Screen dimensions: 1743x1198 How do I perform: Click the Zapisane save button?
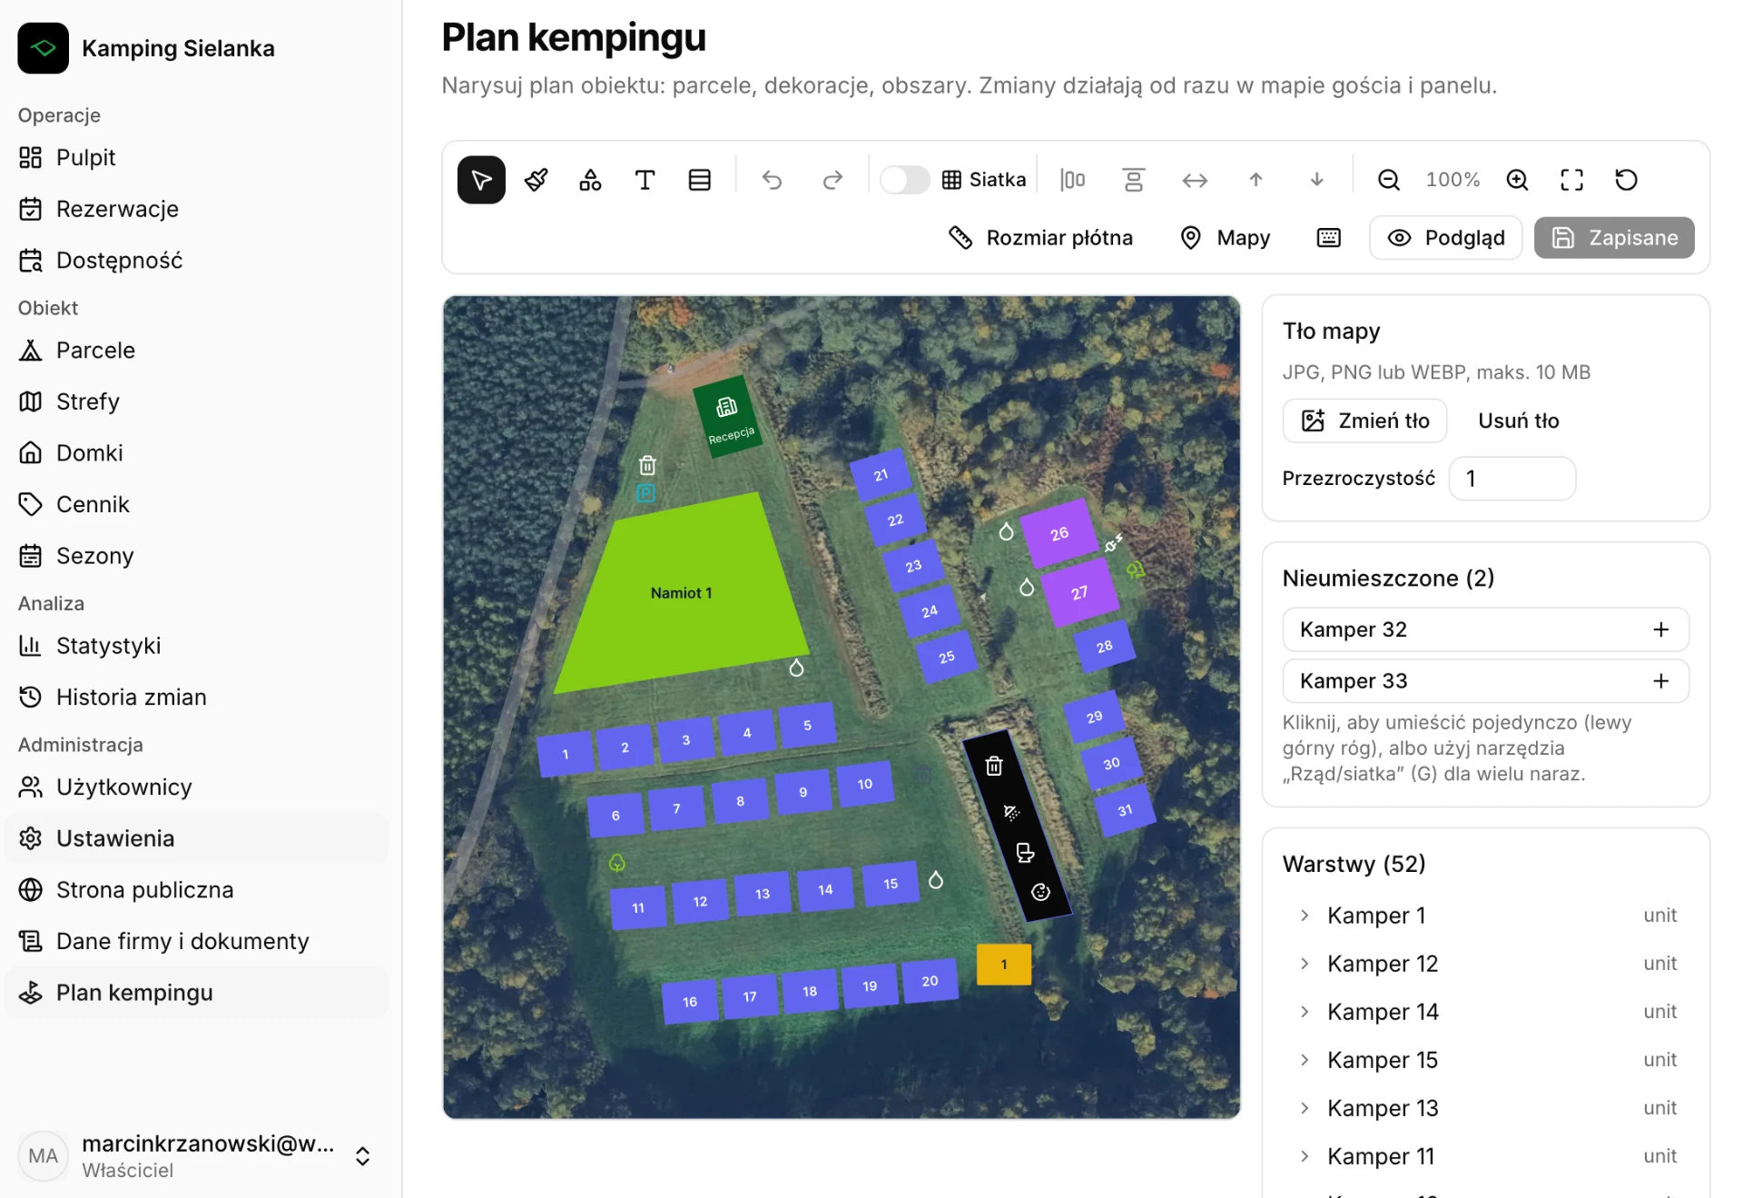coord(1614,238)
